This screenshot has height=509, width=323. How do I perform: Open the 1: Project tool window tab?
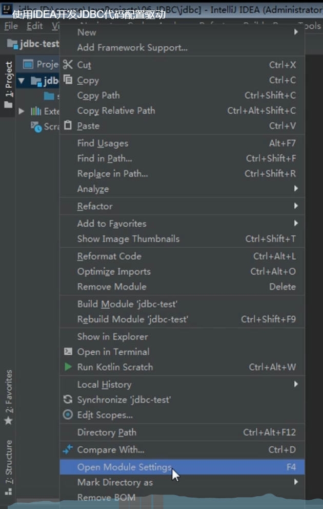point(8,85)
